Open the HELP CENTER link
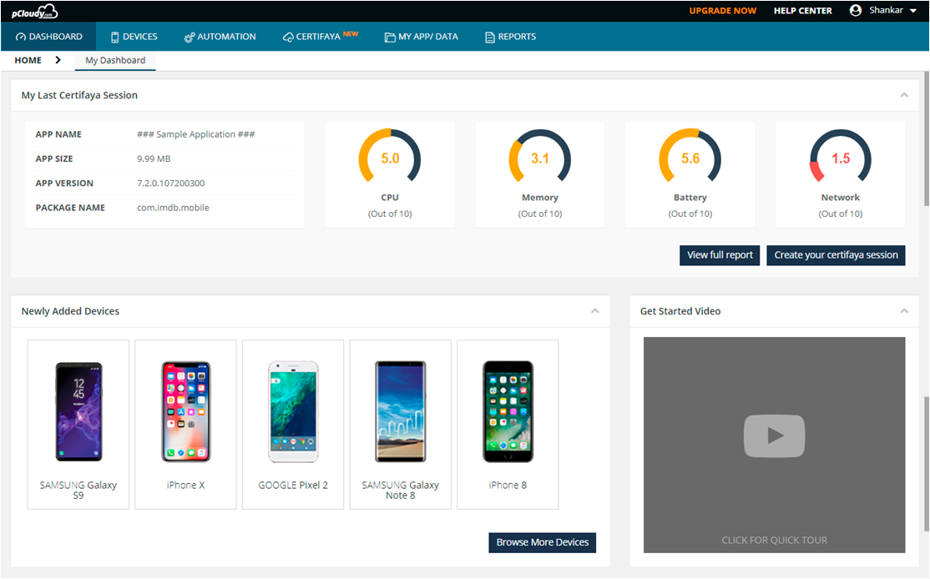 pyautogui.click(x=802, y=11)
